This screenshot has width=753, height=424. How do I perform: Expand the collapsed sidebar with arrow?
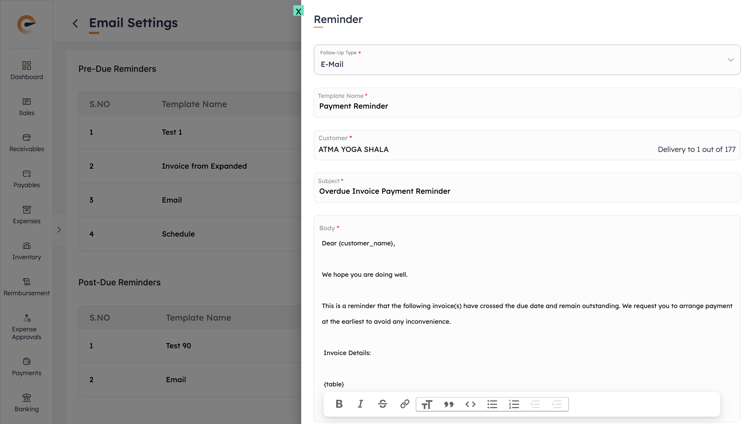59,230
